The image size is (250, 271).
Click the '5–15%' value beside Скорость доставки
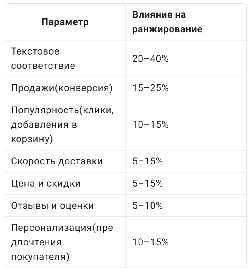[147, 161]
